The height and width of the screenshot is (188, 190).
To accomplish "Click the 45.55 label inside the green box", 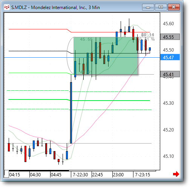I will click(x=86, y=39).
